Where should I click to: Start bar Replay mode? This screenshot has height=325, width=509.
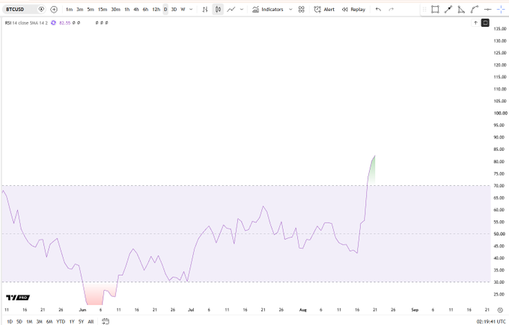pyautogui.click(x=353, y=10)
